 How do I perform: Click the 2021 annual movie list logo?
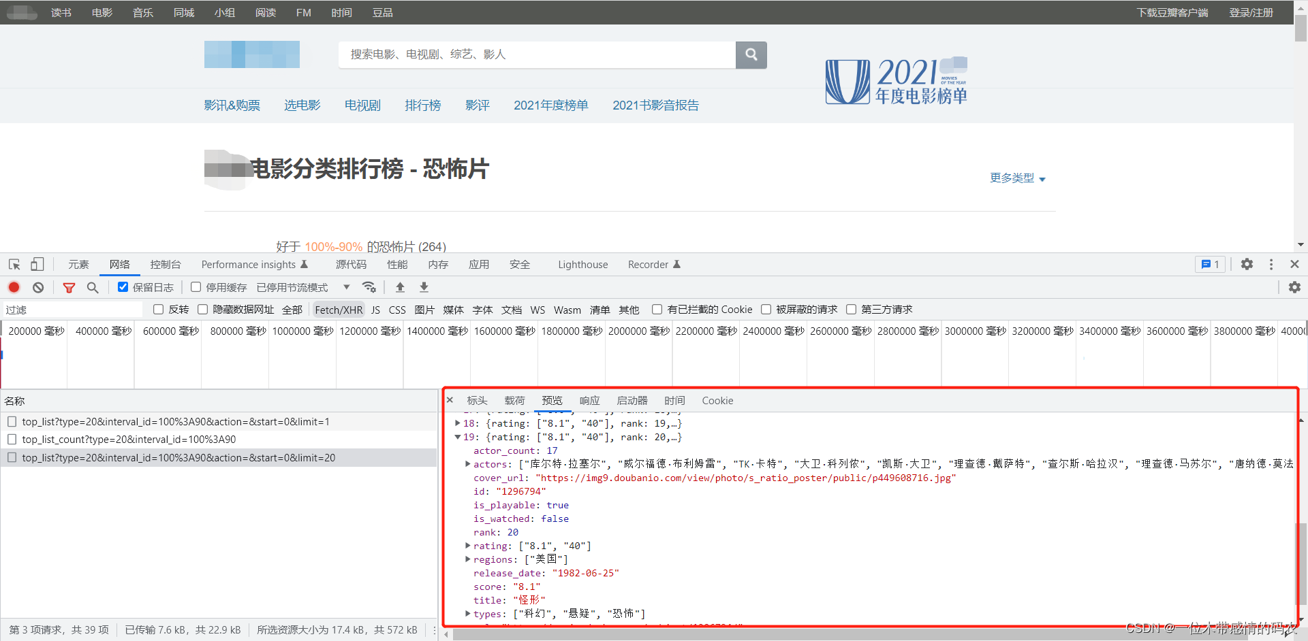coord(897,81)
